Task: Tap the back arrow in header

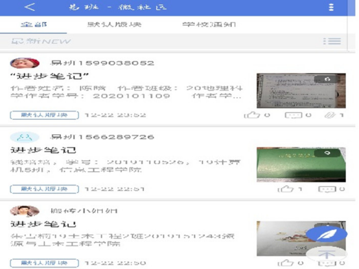Action: click(30, 7)
